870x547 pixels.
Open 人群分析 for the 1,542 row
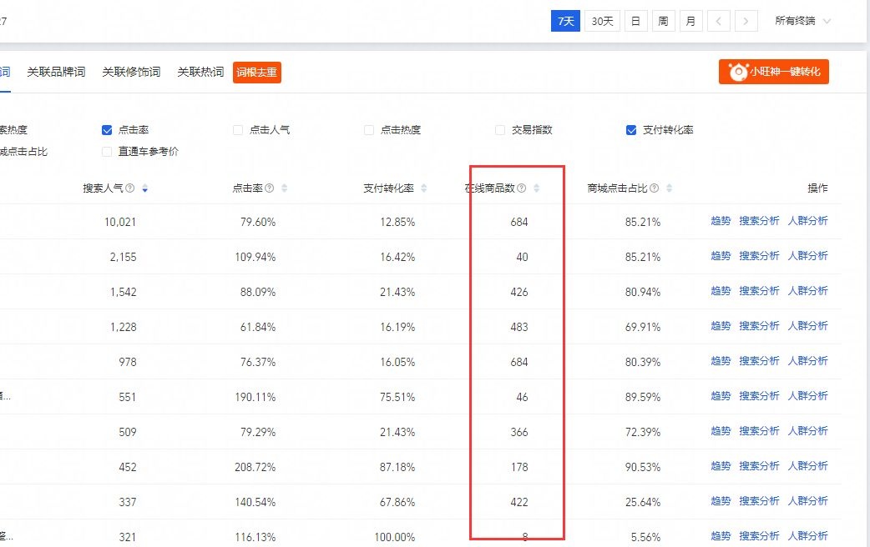(808, 291)
